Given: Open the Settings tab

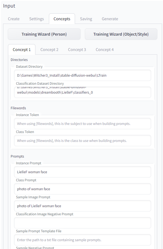Looking at the screenshot, I should pos(36,19).
